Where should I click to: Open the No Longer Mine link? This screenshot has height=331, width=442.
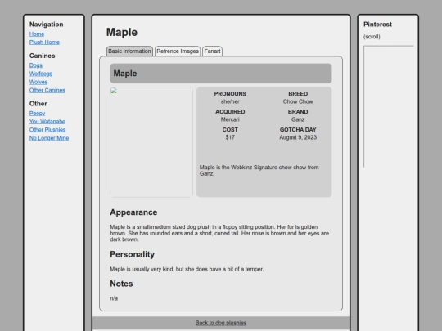coord(49,138)
